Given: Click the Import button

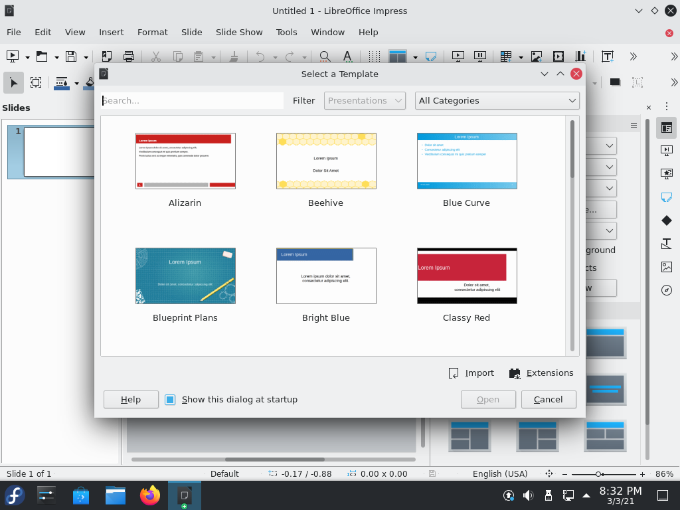Looking at the screenshot, I should click(471, 373).
